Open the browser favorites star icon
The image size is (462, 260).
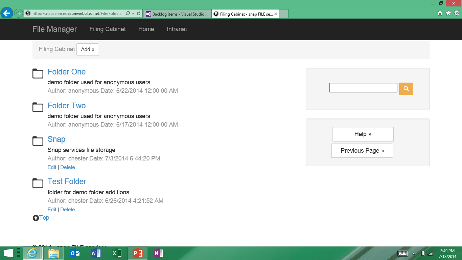coord(448,13)
